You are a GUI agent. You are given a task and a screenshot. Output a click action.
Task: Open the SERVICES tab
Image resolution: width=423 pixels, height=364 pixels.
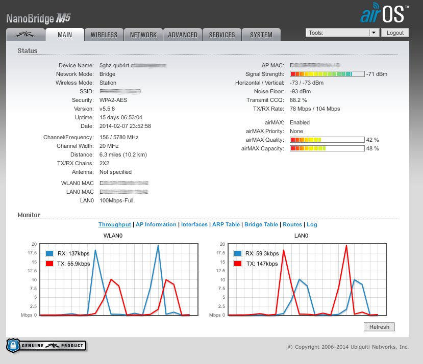222,35
